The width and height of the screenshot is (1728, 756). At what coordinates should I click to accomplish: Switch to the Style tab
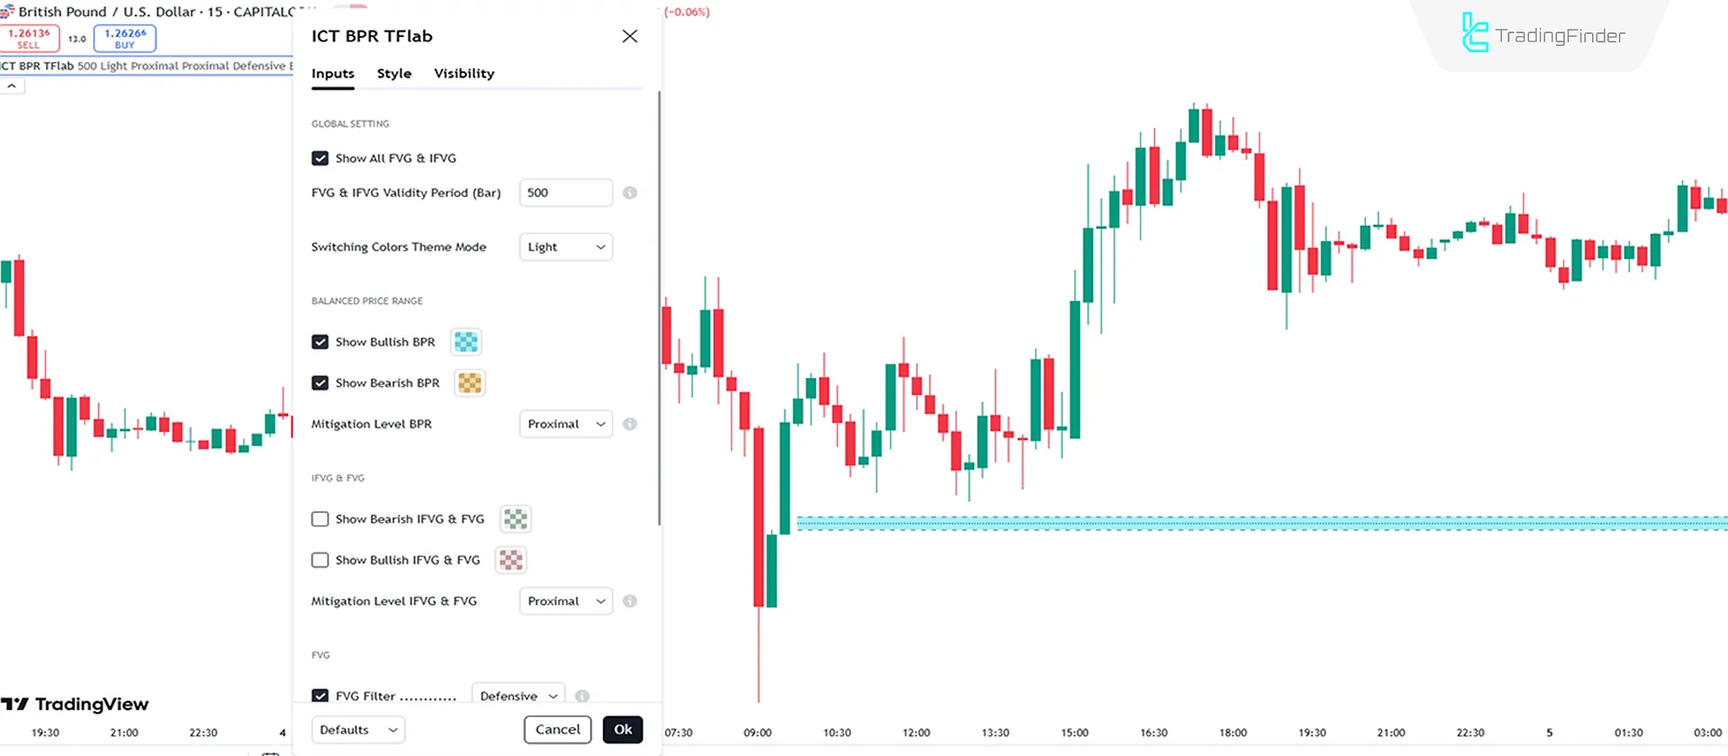point(393,73)
